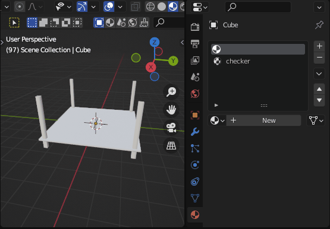The image size is (330, 229).
Task: Open the Particles properties tab
Action: point(195,148)
